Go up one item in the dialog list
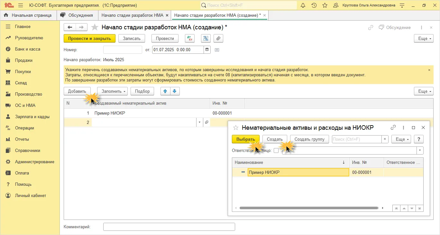This screenshot has height=235, width=440. click(x=404, y=208)
